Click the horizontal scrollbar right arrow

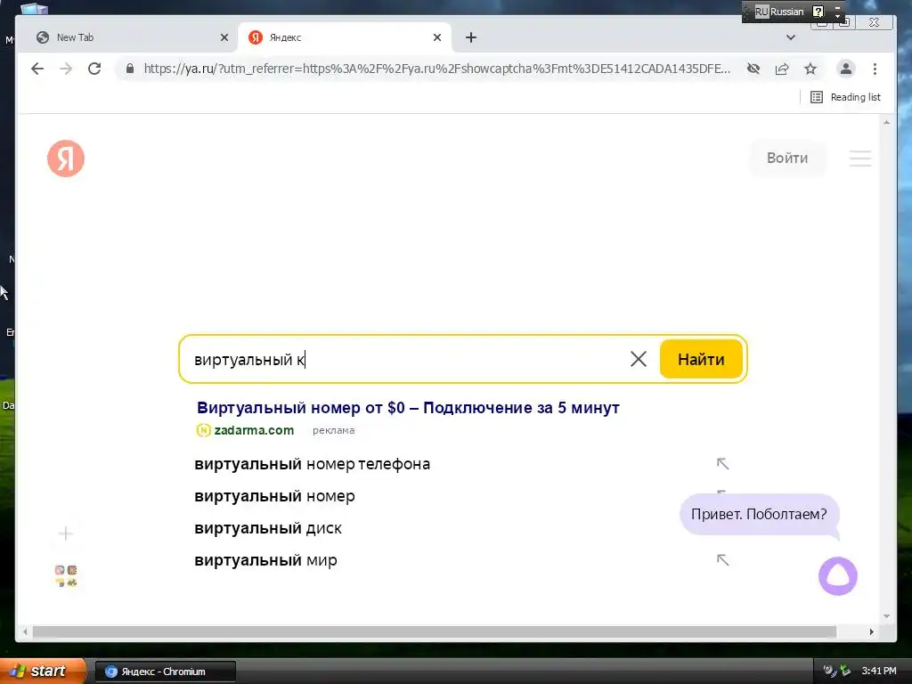(871, 631)
